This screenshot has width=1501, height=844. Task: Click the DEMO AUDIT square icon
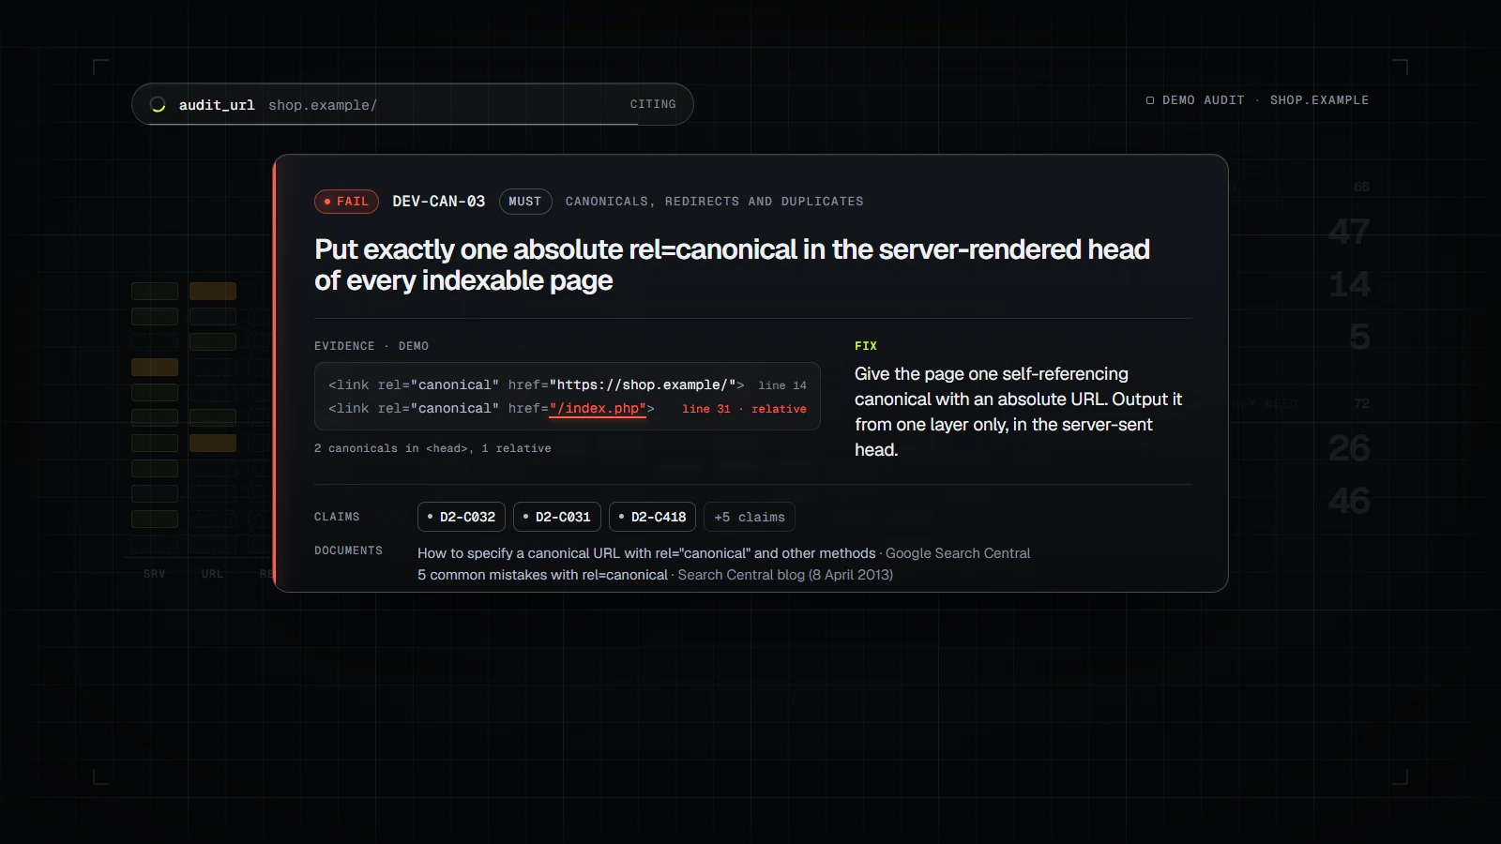tap(1150, 100)
